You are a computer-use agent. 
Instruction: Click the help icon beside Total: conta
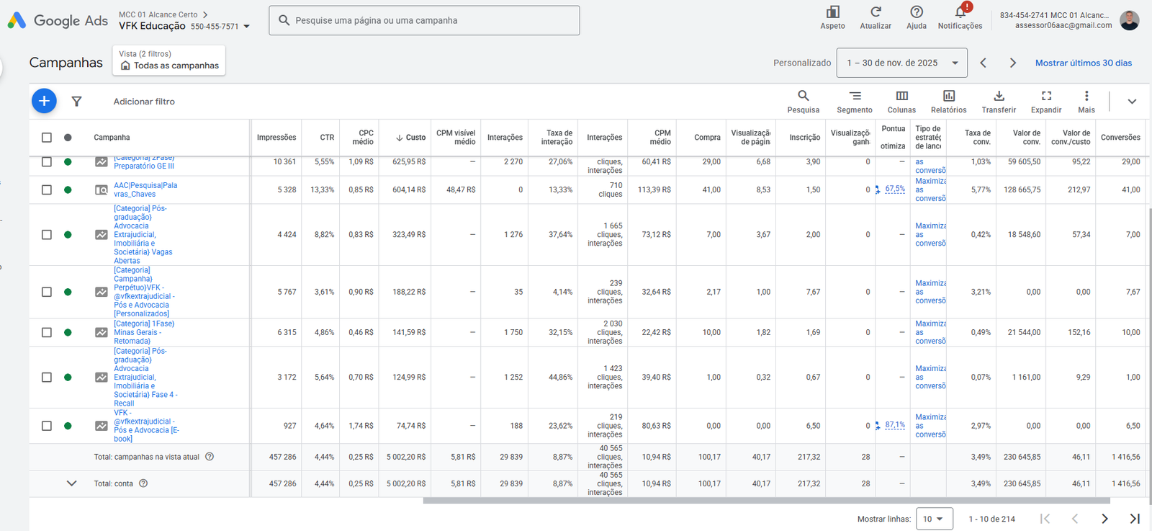(x=143, y=483)
